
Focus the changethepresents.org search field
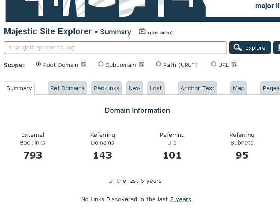point(115,48)
